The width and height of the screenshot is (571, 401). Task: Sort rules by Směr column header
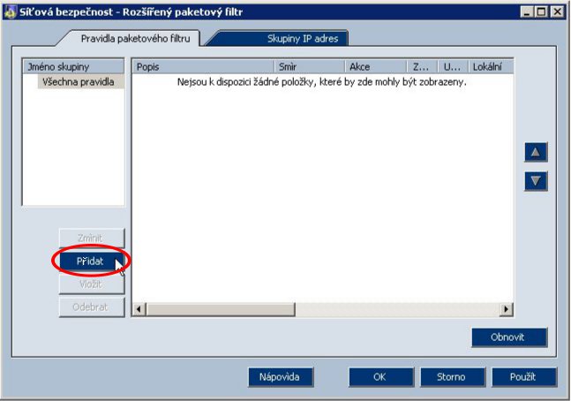pyautogui.click(x=308, y=66)
